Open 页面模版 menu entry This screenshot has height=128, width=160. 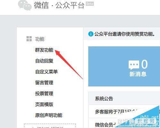tap(44, 104)
